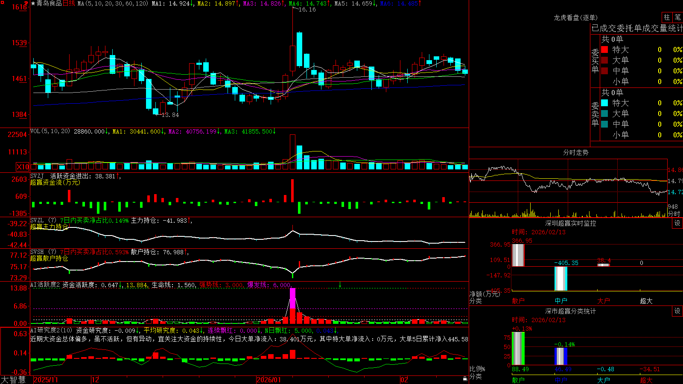Click the 深圳超赢实时监控 panel title
Screen dimensions: 683x384
571,223
